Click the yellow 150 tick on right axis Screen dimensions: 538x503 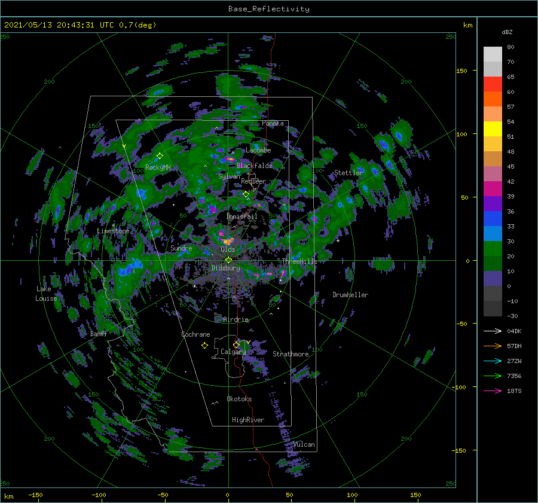(461, 71)
